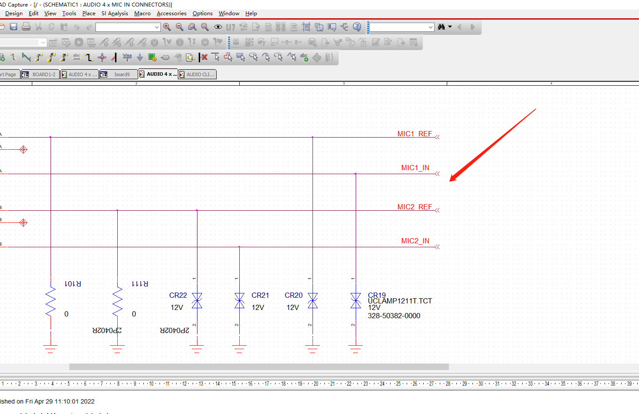Select the MIC1_IN net label

click(x=415, y=168)
